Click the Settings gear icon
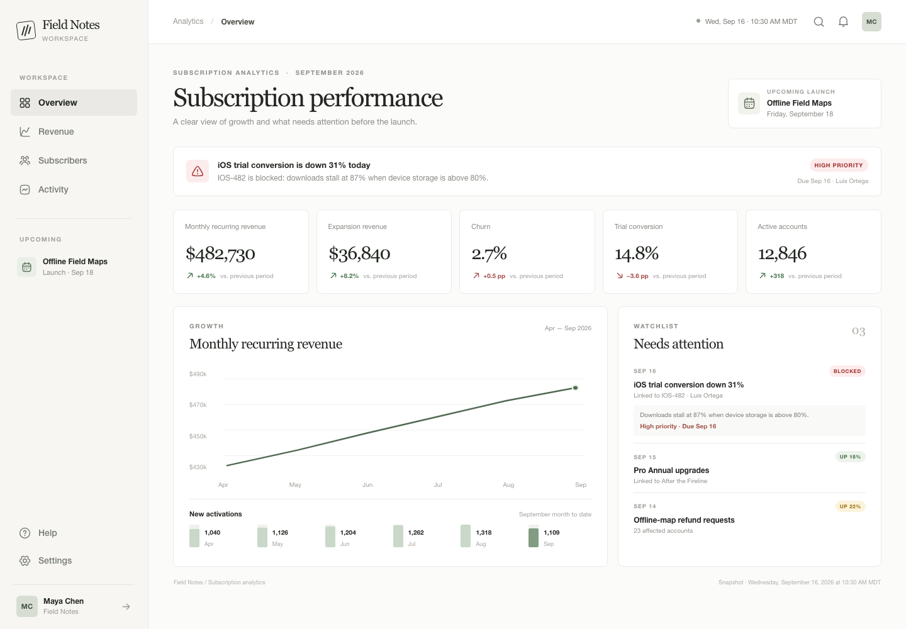Image resolution: width=906 pixels, height=629 pixels. (25, 560)
